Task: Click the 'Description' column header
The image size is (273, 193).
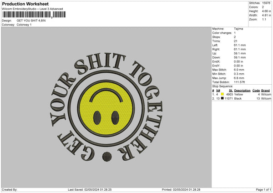Action: (242, 91)
